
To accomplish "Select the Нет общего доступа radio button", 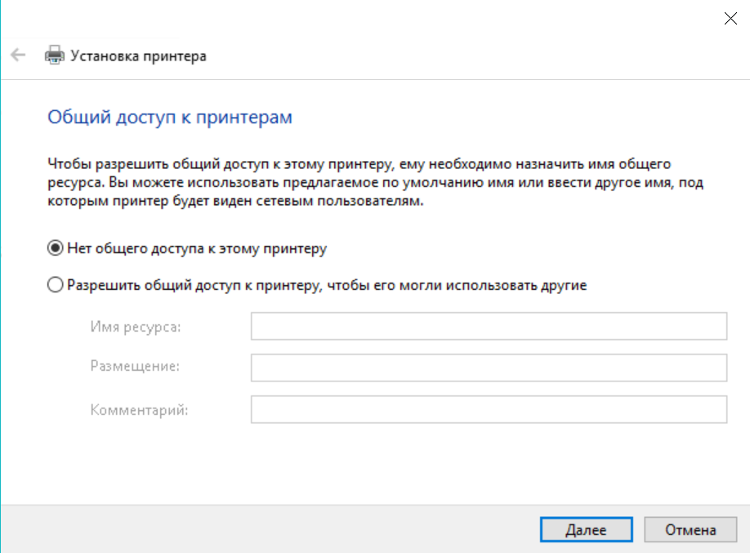I will pyautogui.click(x=55, y=248).
